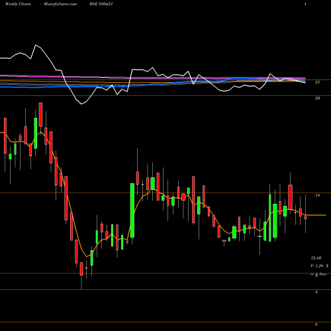The image size is (331, 331).
Task: Click the 'Weekly Charts' title text
Action: tap(18, 4)
